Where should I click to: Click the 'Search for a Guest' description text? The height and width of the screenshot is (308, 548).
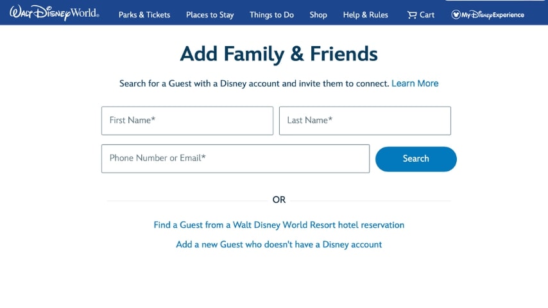pyautogui.click(x=254, y=83)
